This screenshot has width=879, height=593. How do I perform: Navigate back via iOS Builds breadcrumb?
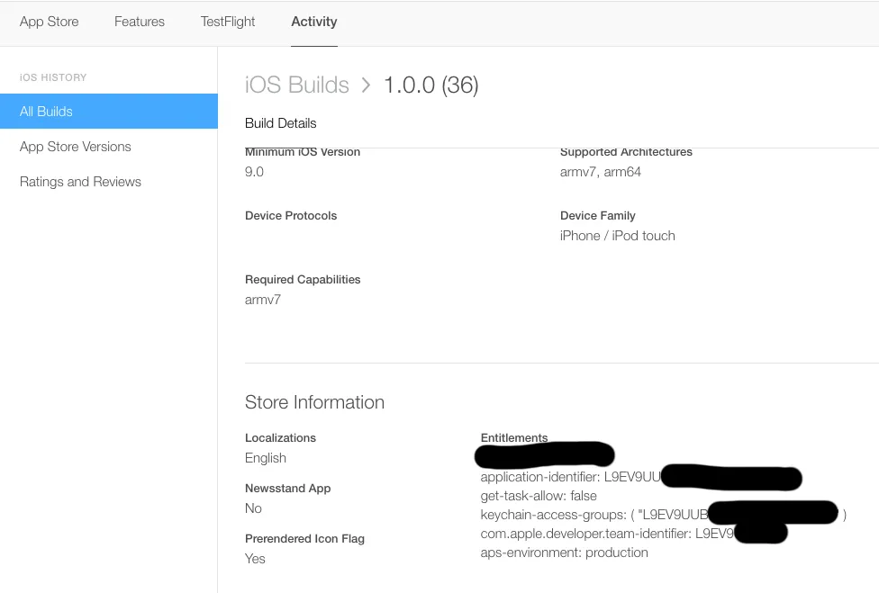coord(297,85)
